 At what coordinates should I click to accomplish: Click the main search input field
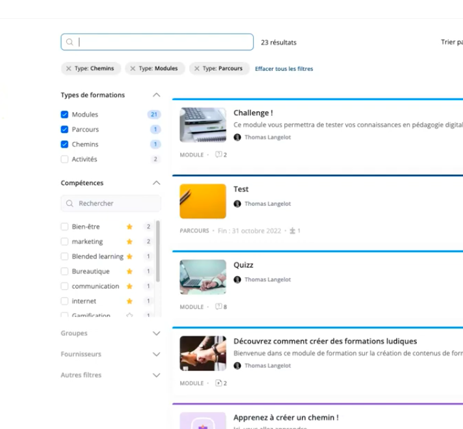click(x=157, y=42)
